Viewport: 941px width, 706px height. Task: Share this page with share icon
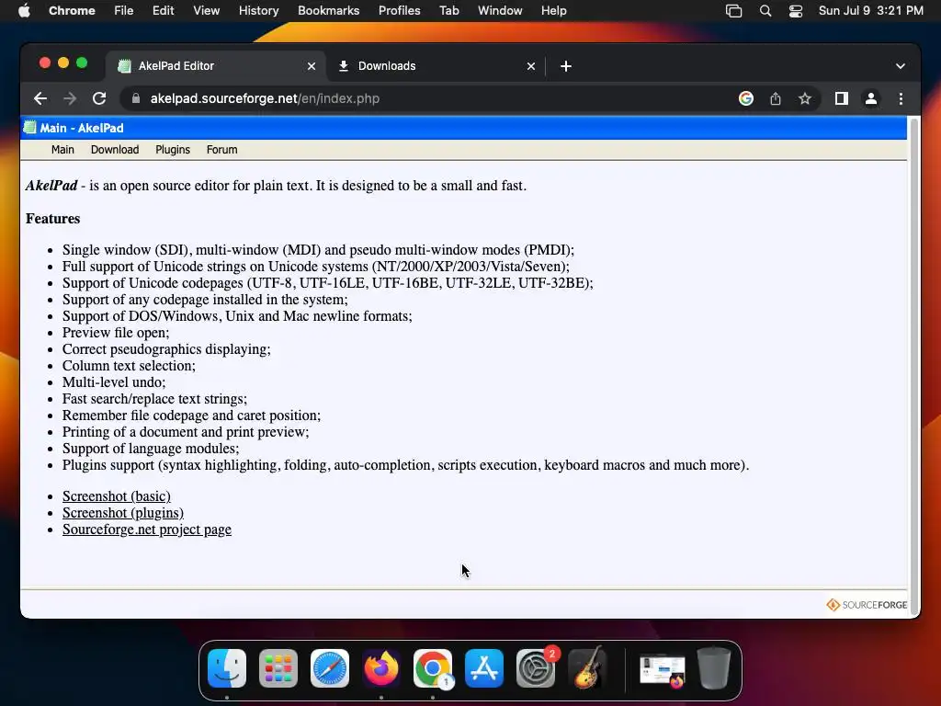pos(776,98)
